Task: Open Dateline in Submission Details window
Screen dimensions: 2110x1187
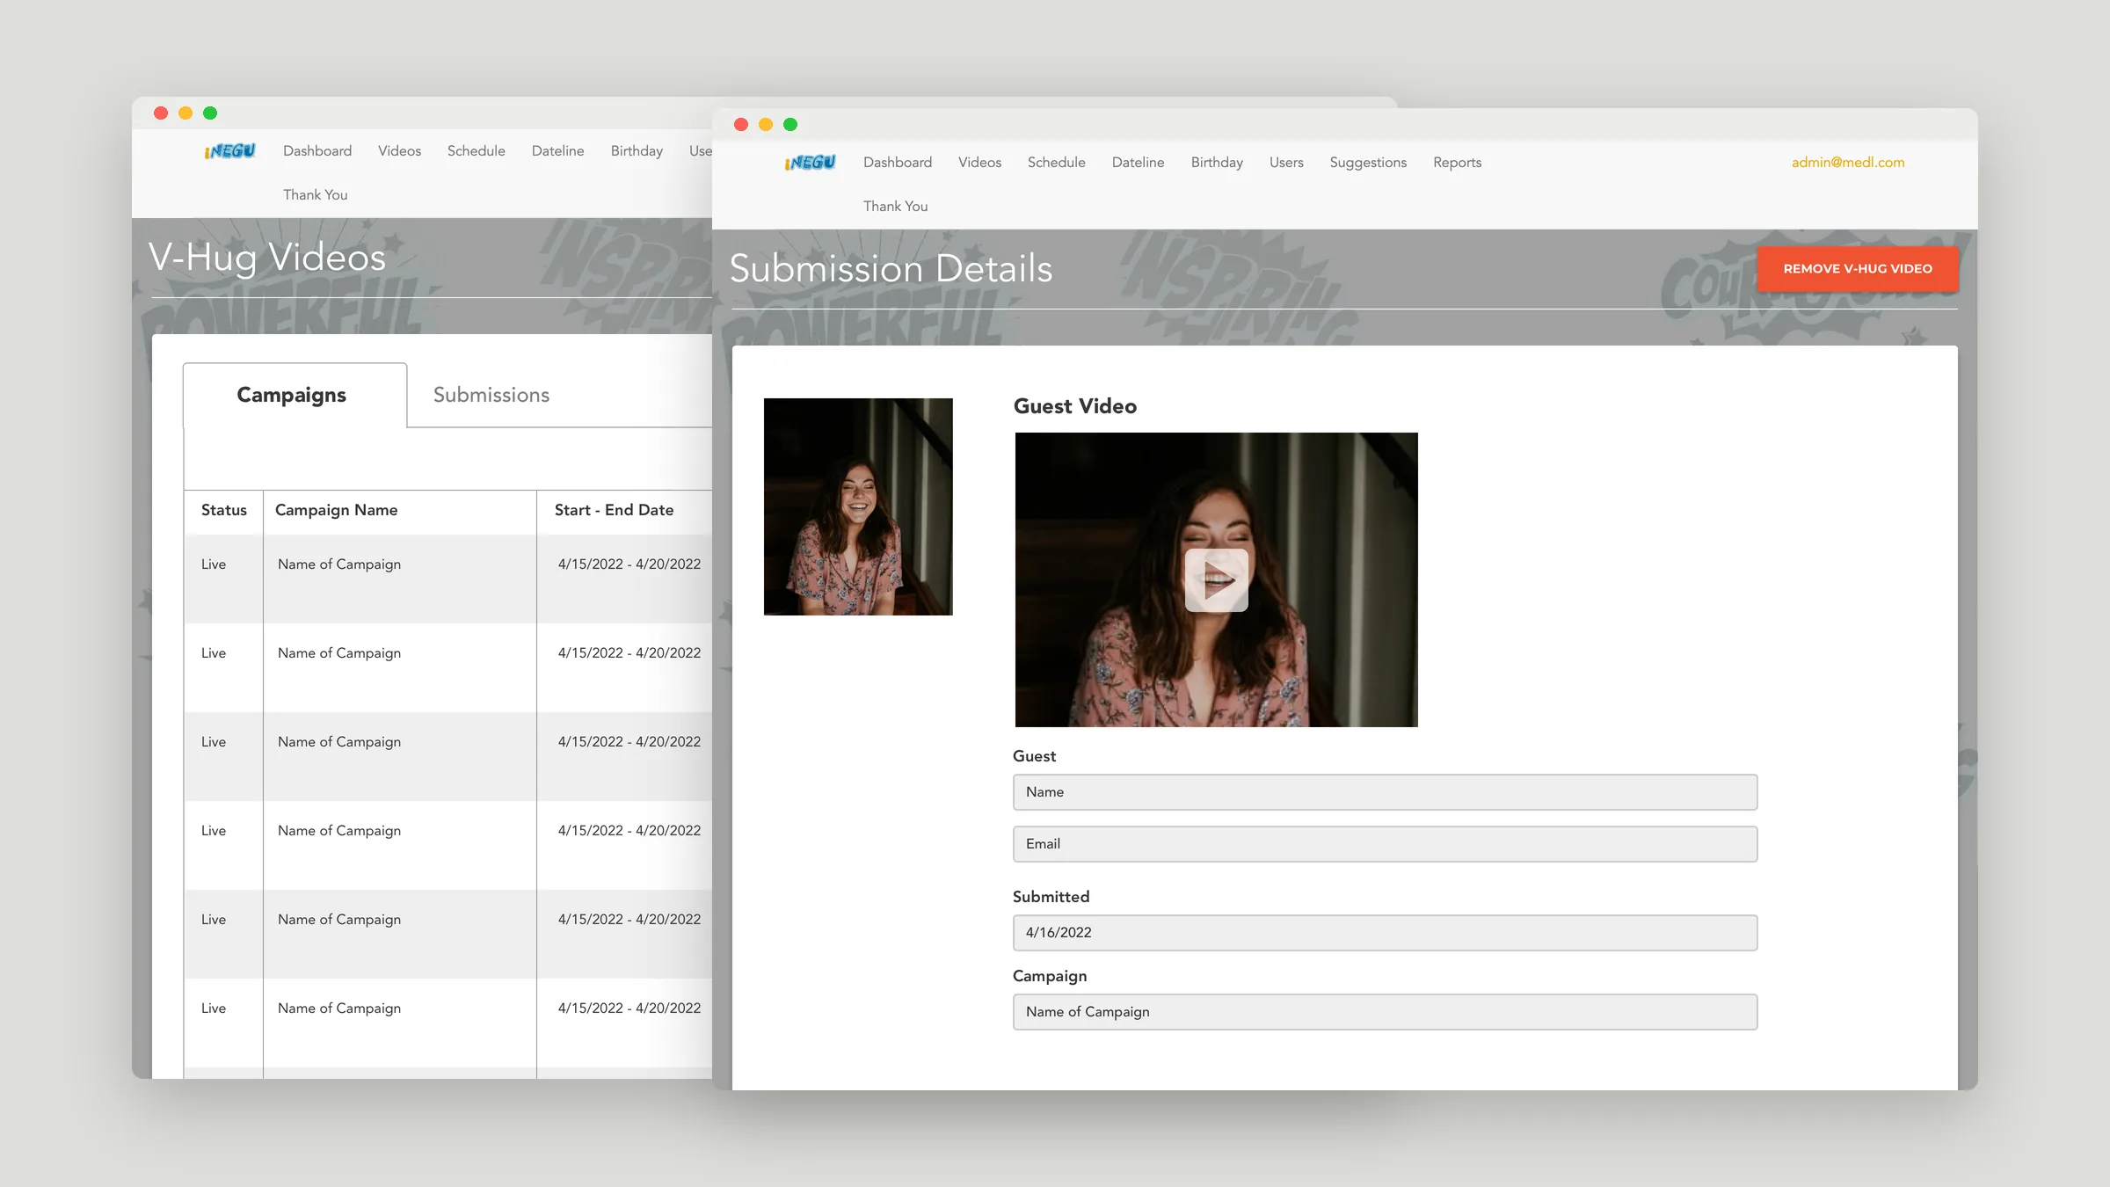Action: [x=1138, y=163]
